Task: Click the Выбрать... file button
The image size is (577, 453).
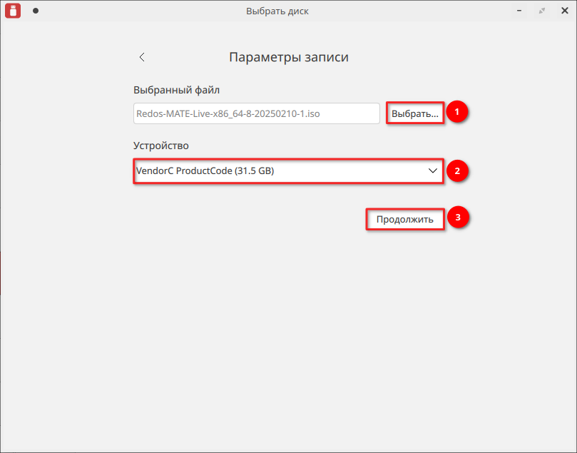Action: [x=415, y=113]
